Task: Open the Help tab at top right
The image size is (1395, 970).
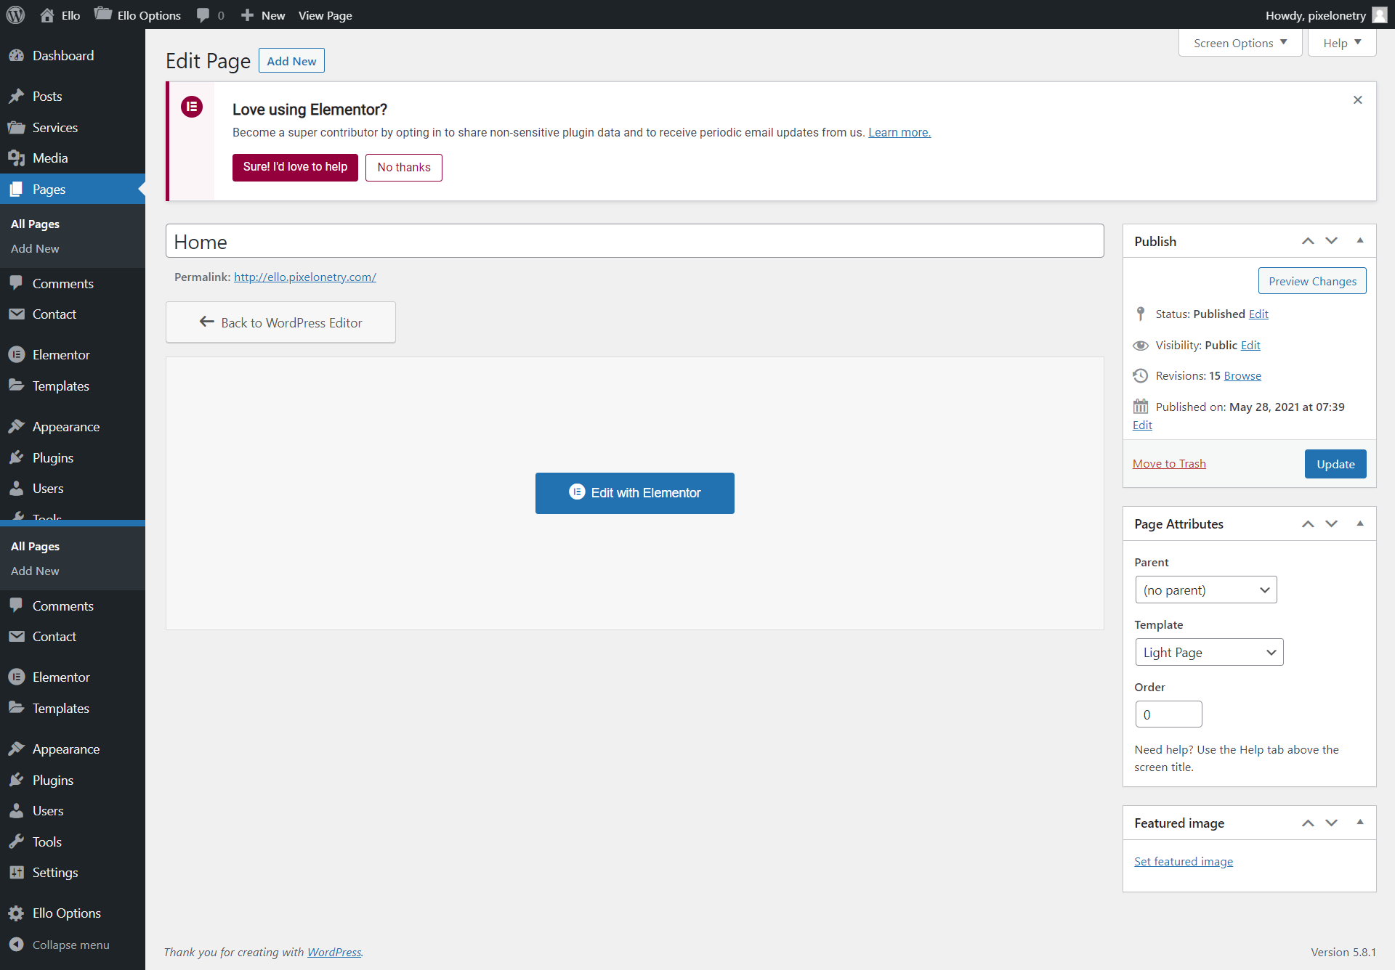Action: (x=1341, y=43)
